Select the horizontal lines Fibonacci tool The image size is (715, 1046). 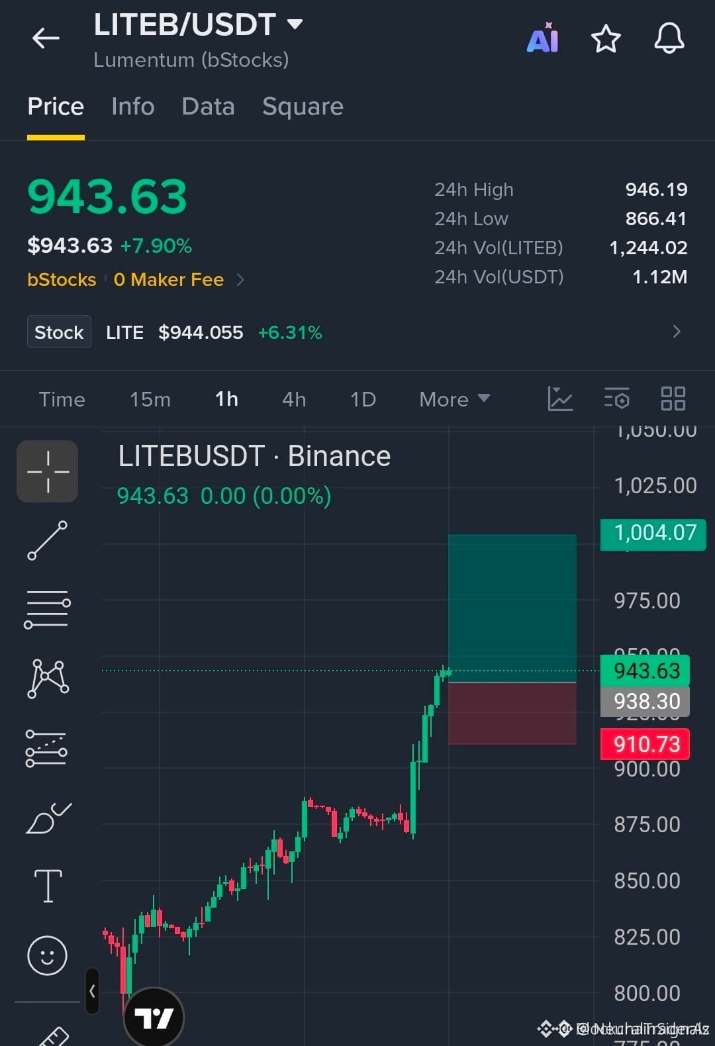(x=47, y=609)
